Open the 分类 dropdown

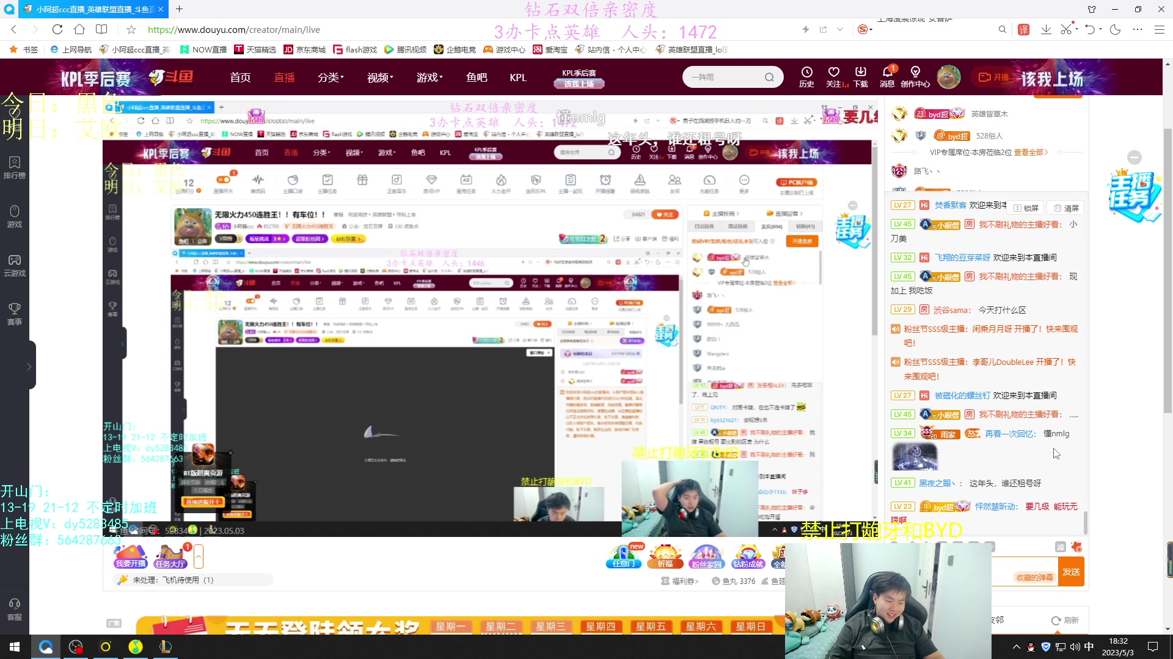point(330,77)
